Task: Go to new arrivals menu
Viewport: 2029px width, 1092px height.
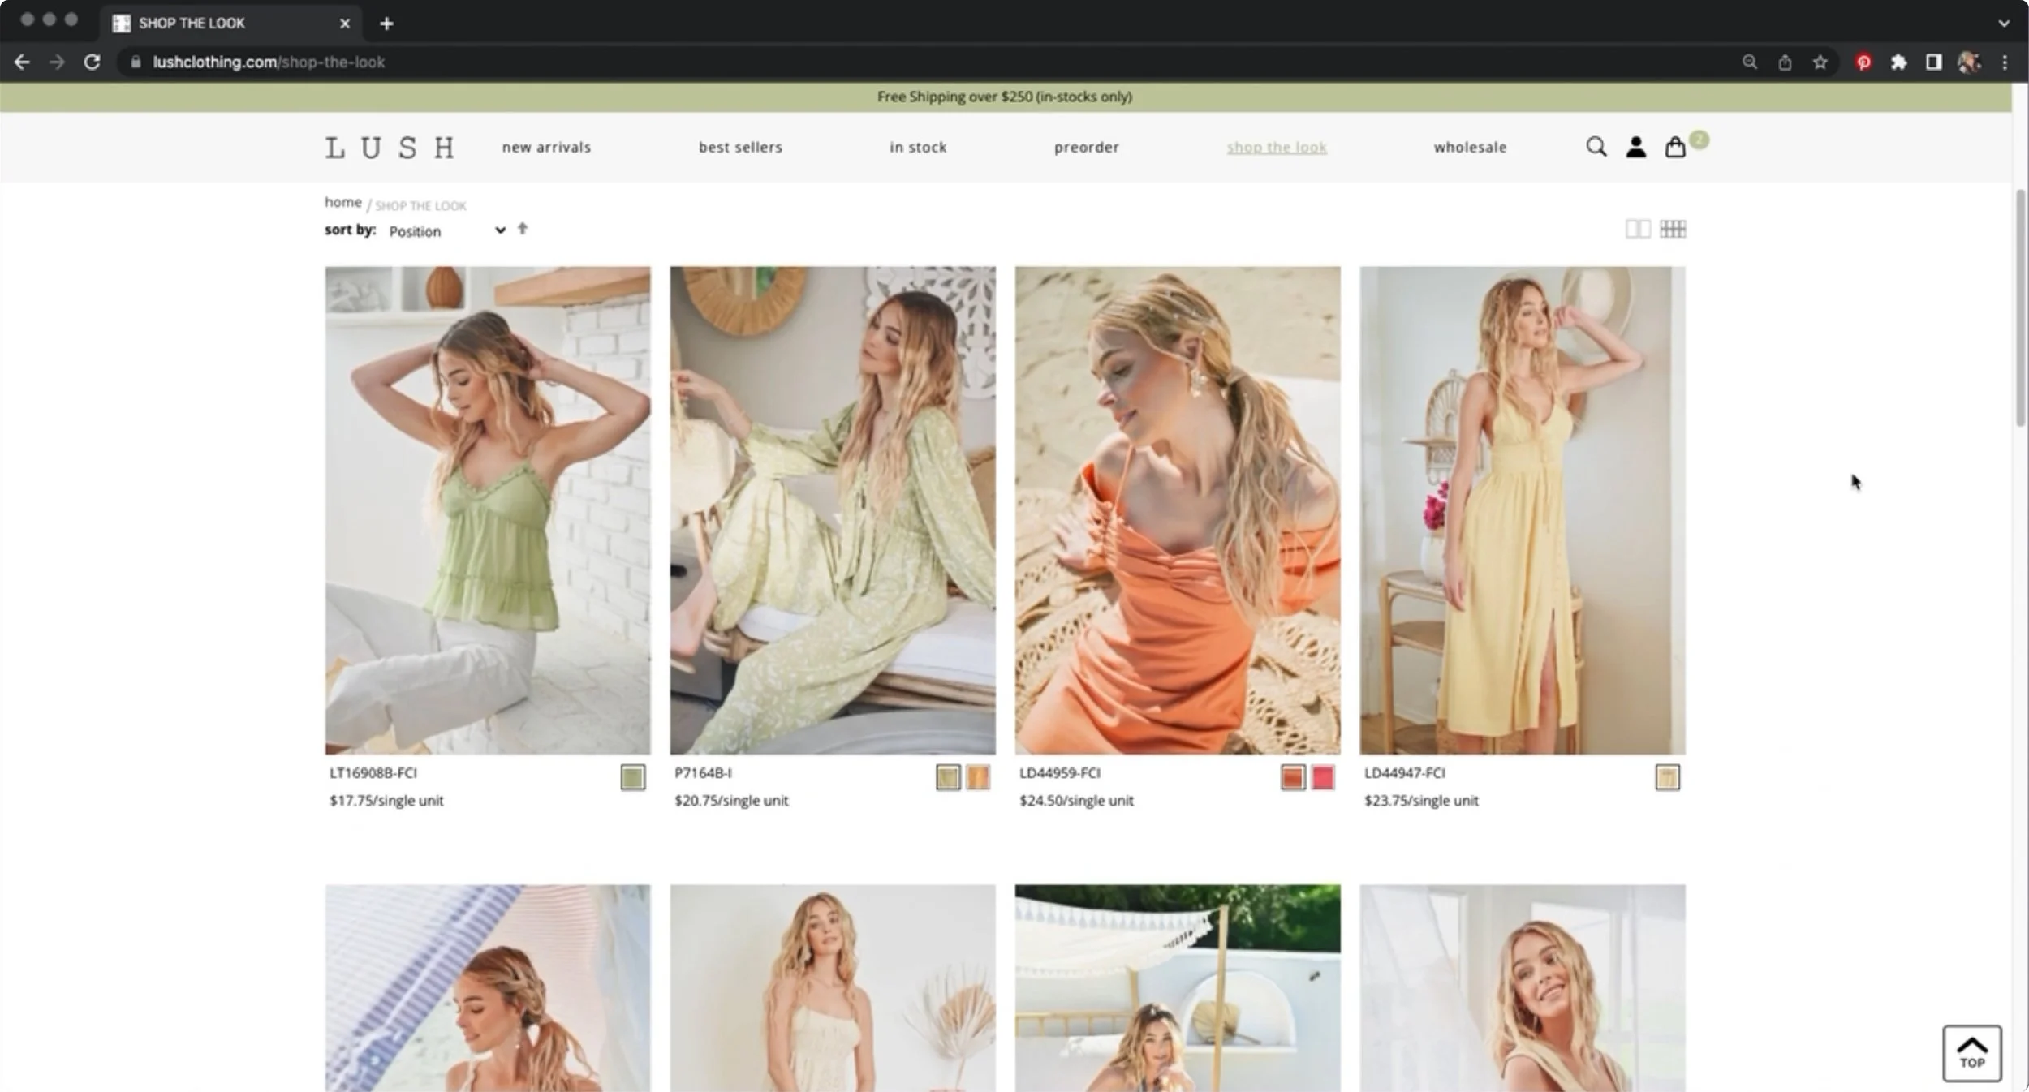Action: pyautogui.click(x=546, y=148)
